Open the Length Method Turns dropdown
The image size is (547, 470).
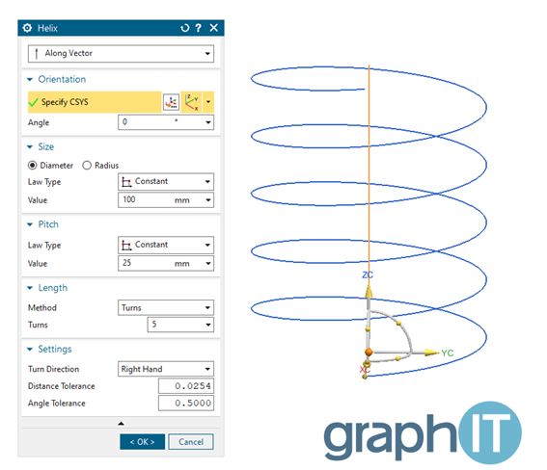tap(166, 307)
